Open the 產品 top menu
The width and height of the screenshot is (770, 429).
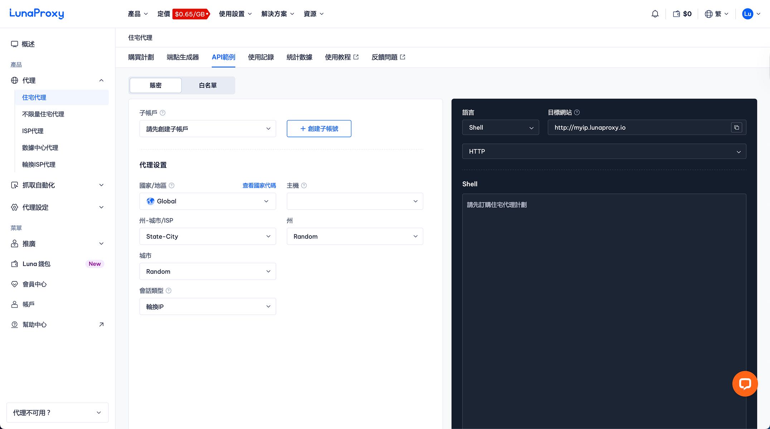(x=138, y=14)
